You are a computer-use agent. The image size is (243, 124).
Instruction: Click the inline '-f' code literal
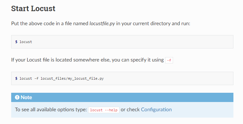click(x=169, y=60)
